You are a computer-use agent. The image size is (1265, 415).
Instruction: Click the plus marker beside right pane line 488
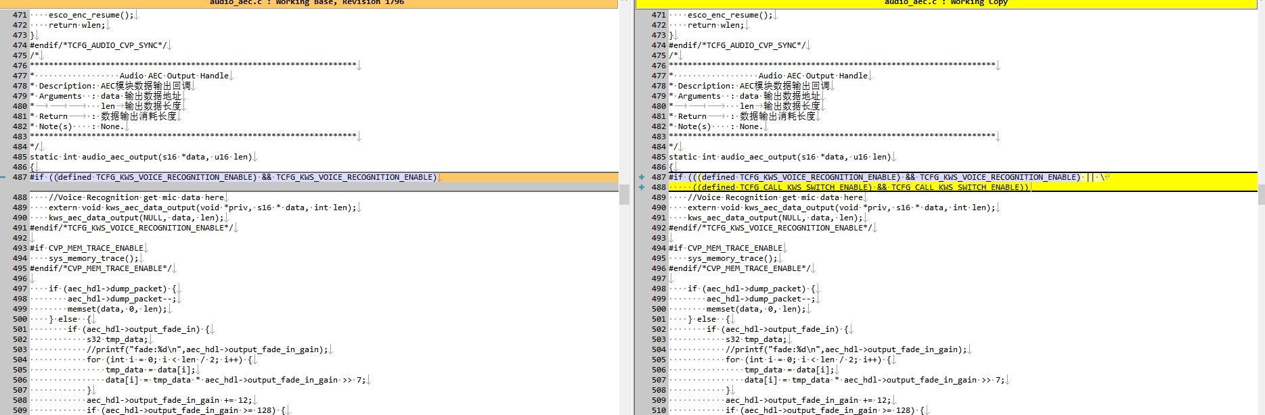click(x=642, y=187)
